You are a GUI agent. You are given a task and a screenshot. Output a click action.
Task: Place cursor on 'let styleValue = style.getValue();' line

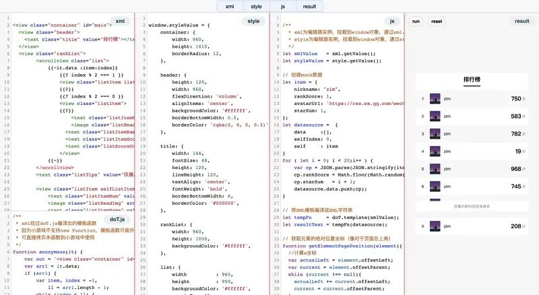click(x=332, y=61)
